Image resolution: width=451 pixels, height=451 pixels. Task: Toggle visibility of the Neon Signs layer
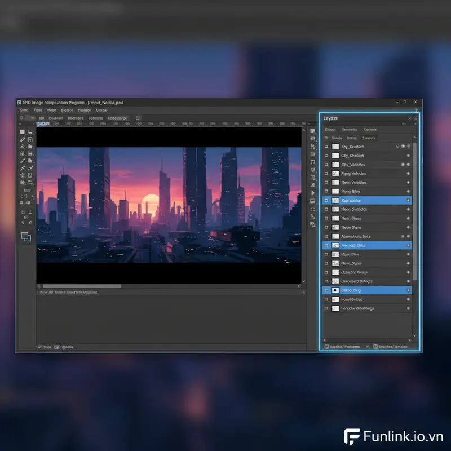click(326, 227)
